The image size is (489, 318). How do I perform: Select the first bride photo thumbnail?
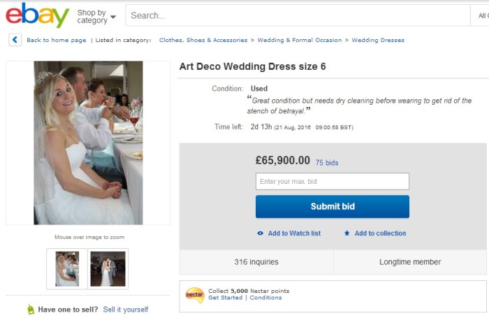point(67,269)
